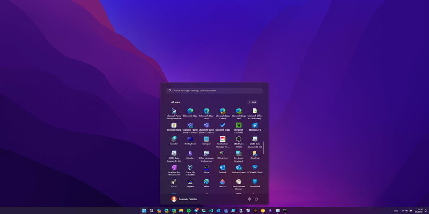This screenshot has width=429, height=214.
Task: Click the Back button in All apps
Action: tap(253, 102)
